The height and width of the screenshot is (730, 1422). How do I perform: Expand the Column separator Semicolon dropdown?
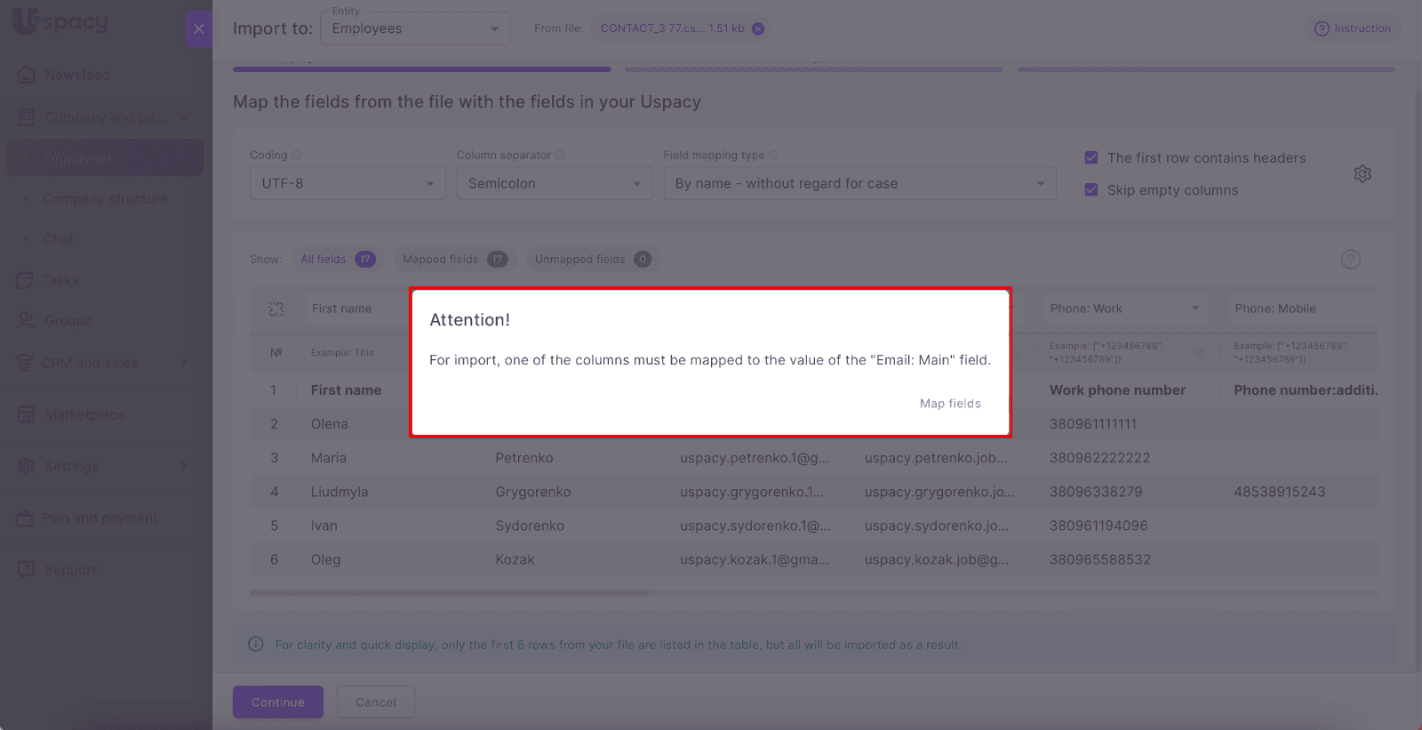[554, 183]
